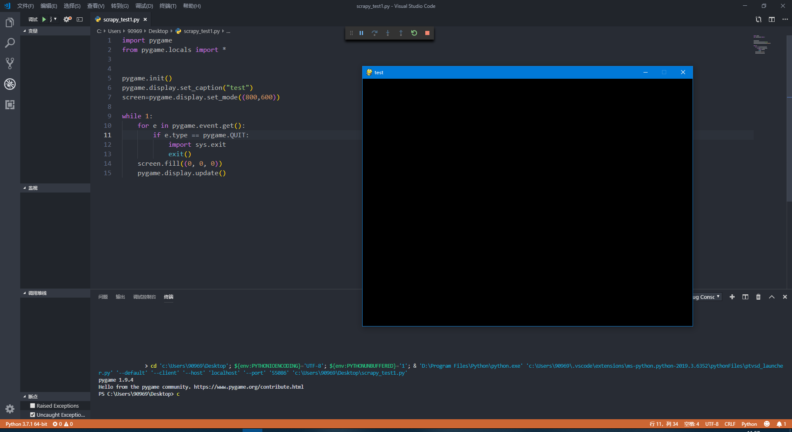Viewport: 792px width, 432px height.
Task: Collapse the 断点 section
Action: pyautogui.click(x=55, y=397)
